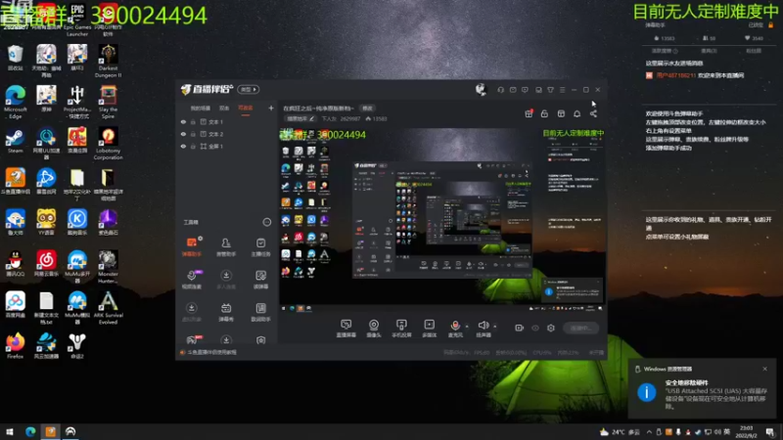
Task: Click the start streaming button at bottom right
Action: pos(580,328)
